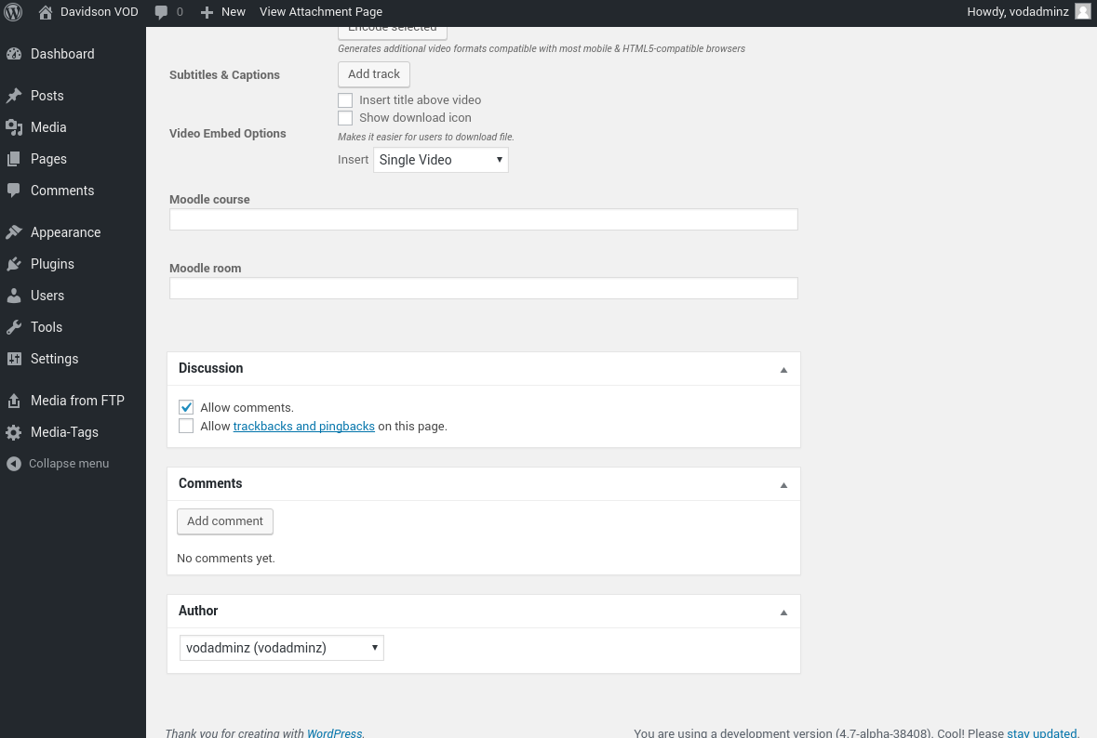Image resolution: width=1097 pixels, height=738 pixels.
Task: Click the Collapse menu arrow icon
Action: coord(14,464)
